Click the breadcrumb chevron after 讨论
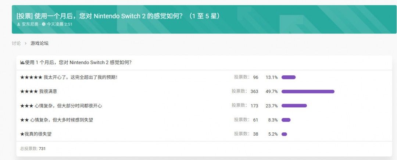 (x=26, y=43)
